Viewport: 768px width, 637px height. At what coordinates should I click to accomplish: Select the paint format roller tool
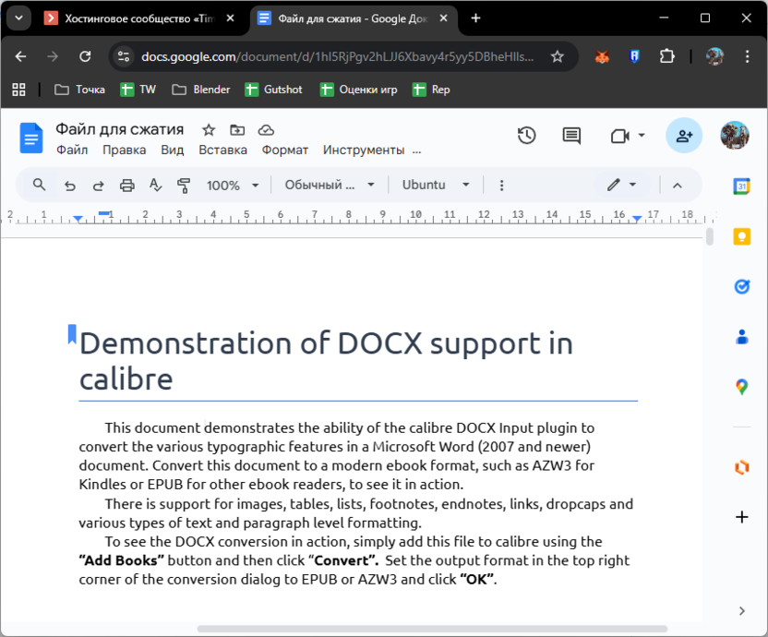coord(183,186)
